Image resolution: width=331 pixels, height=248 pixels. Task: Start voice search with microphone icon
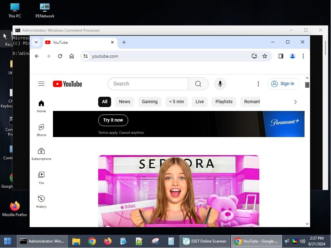(x=220, y=84)
